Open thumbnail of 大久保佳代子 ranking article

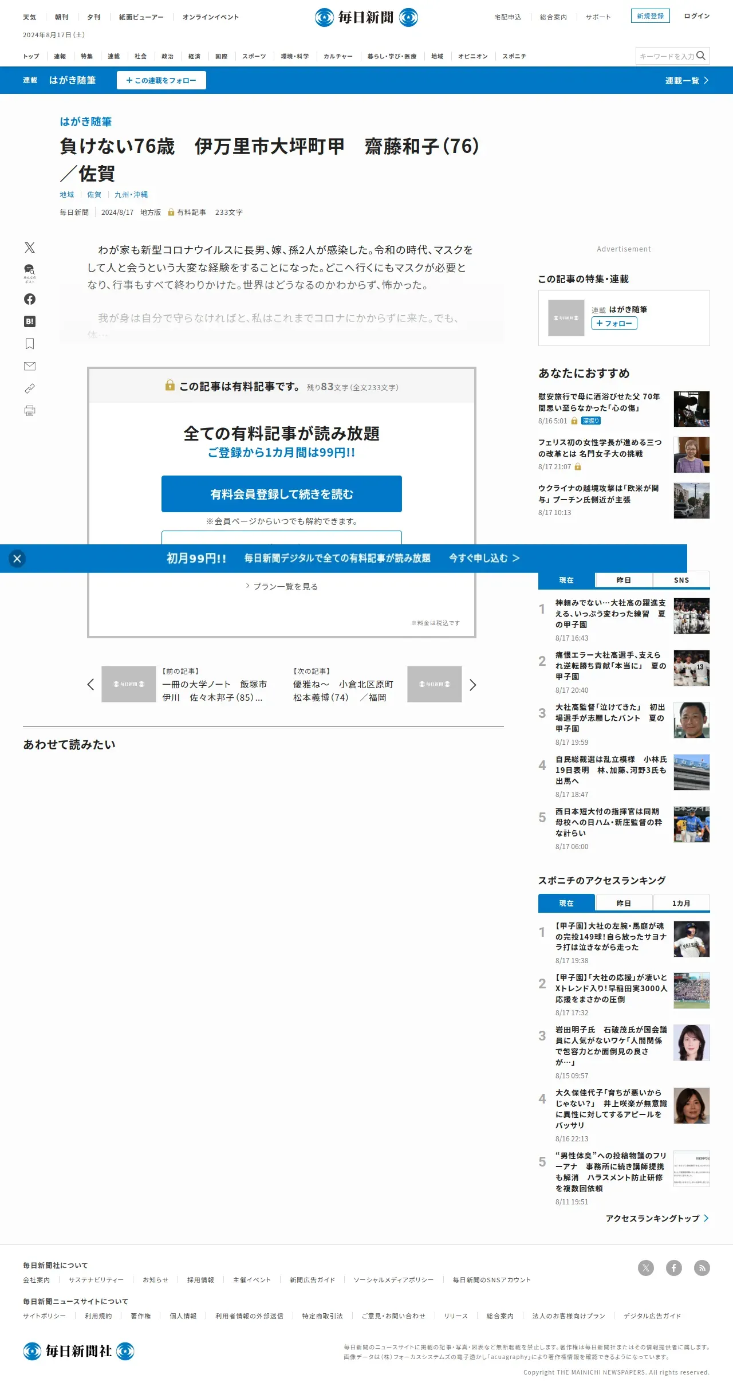pos(692,1106)
